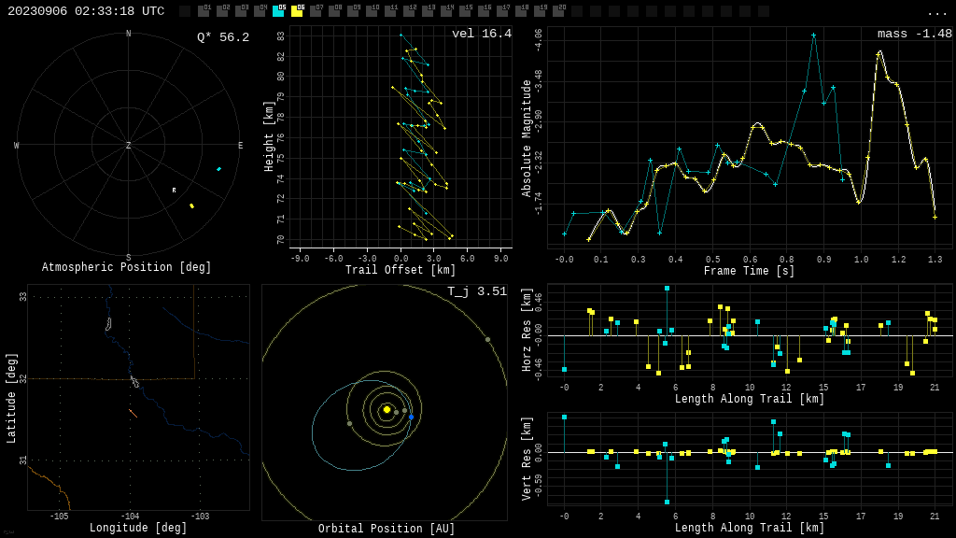Viewport: 956px width, 538px height.
Task: Click station square labeled 04
Action: (260, 11)
